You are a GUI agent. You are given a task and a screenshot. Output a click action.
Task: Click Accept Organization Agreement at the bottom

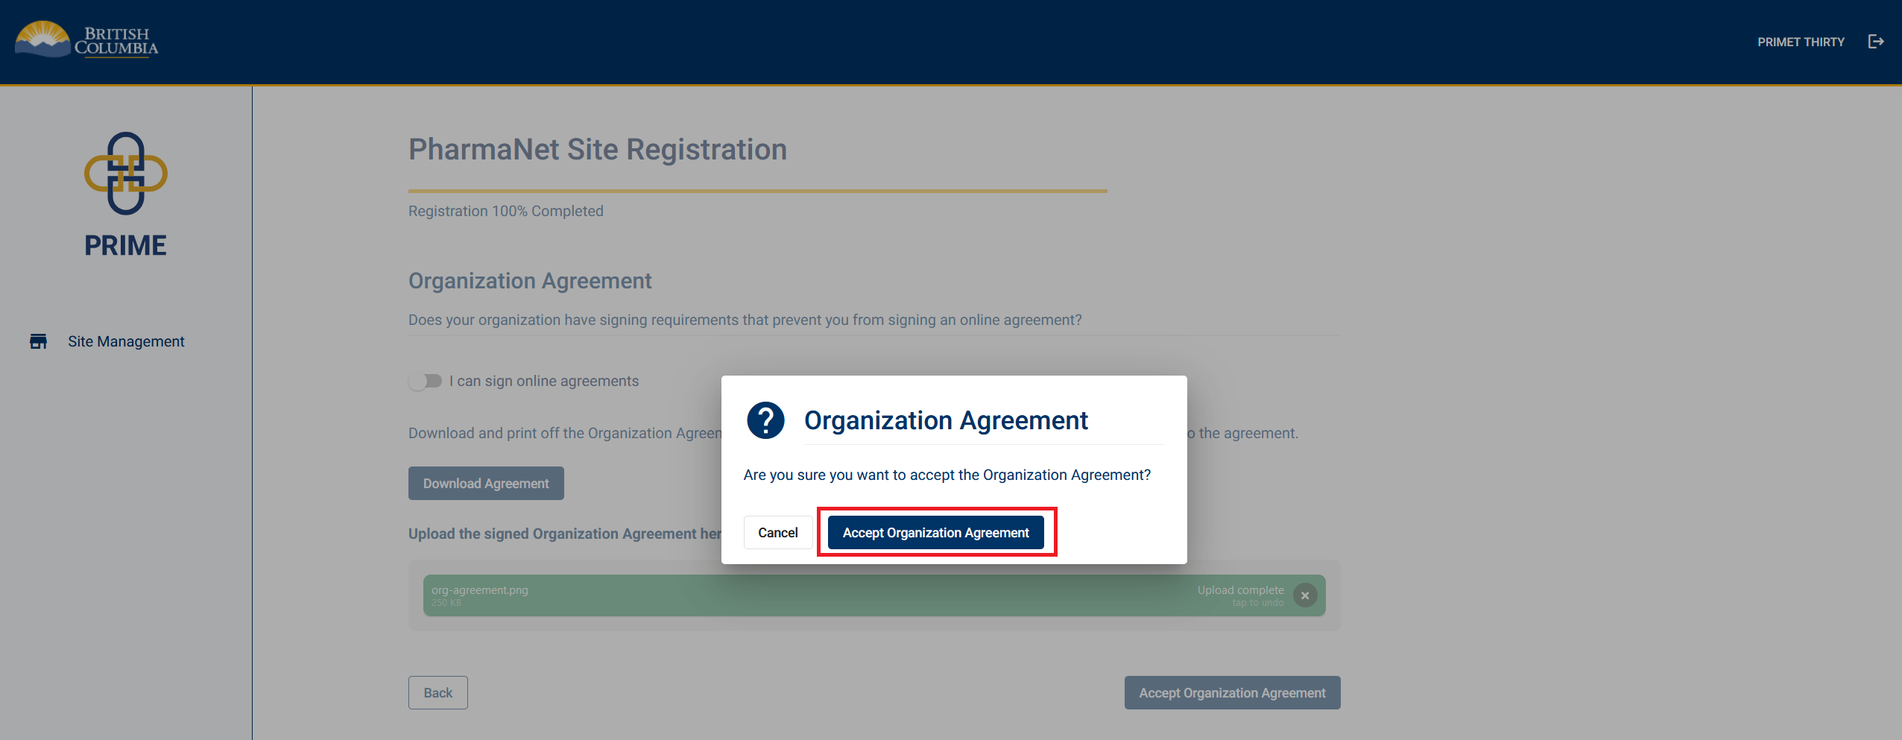(x=1231, y=692)
